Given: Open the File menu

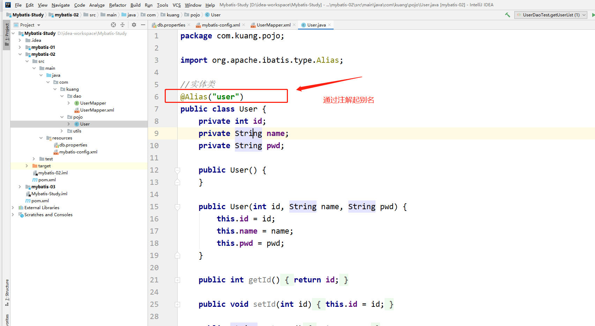Looking at the screenshot, I should point(18,5).
